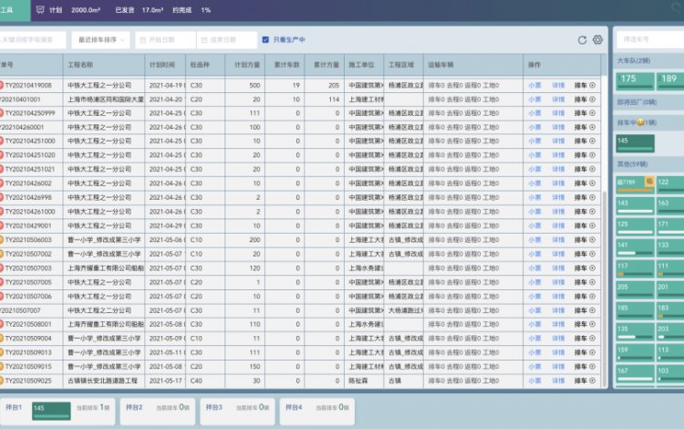This screenshot has width=684, height=429.
Task: Click the 排车 plus icon in row TY20210508001
Action: tap(593, 324)
